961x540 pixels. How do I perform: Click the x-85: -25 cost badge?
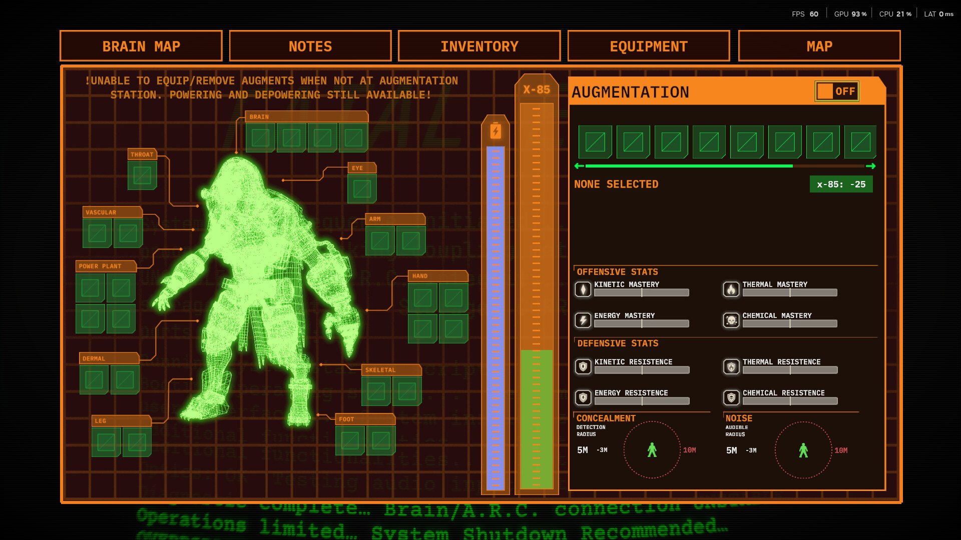[841, 184]
